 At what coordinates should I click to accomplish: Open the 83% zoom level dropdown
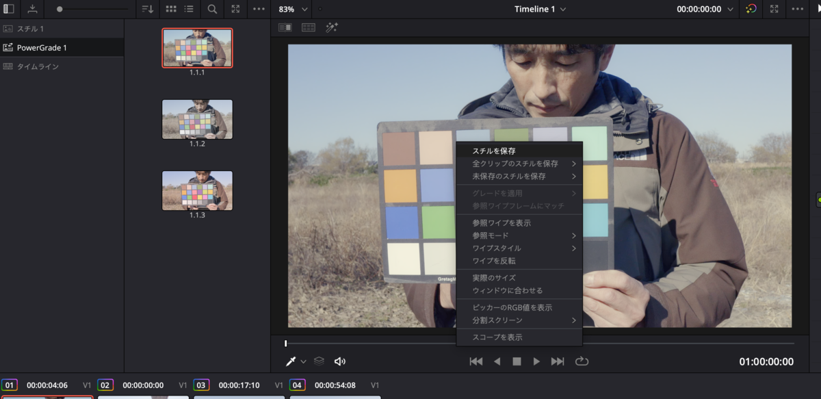pyautogui.click(x=291, y=9)
